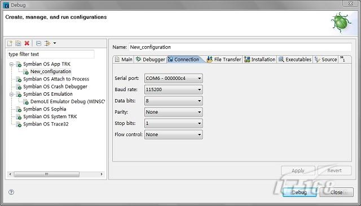Click the Debug button

pyautogui.click(x=300, y=192)
